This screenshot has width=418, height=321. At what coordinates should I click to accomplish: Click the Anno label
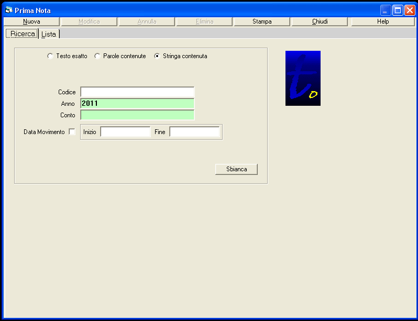[x=68, y=104]
